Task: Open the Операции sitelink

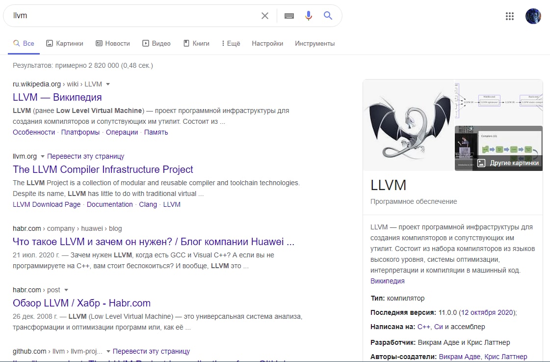Action: [x=122, y=132]
